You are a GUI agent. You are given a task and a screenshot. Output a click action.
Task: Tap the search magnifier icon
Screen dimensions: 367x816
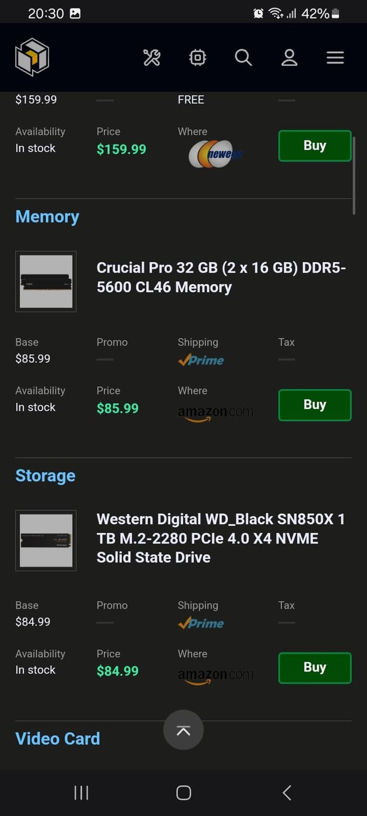[243, 57]
